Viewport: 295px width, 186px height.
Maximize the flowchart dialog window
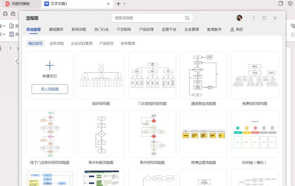point(264,18)
